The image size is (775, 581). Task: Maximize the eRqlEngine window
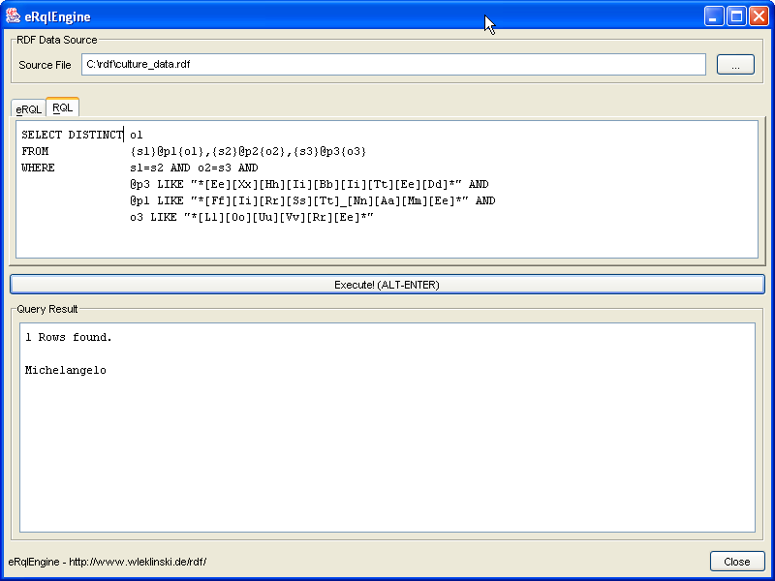[736, 16]
